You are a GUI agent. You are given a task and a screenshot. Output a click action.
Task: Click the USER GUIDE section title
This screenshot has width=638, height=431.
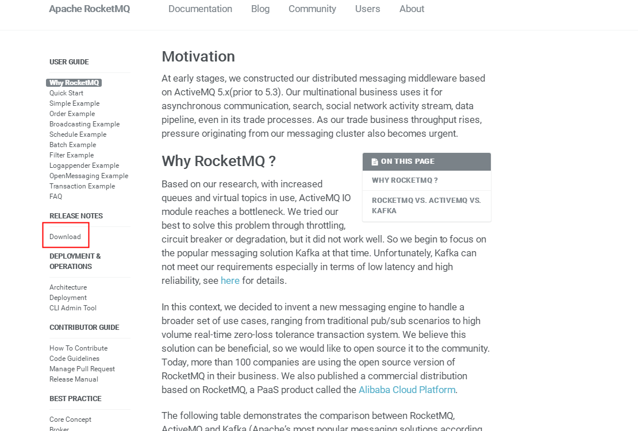[x=69, y=62]
